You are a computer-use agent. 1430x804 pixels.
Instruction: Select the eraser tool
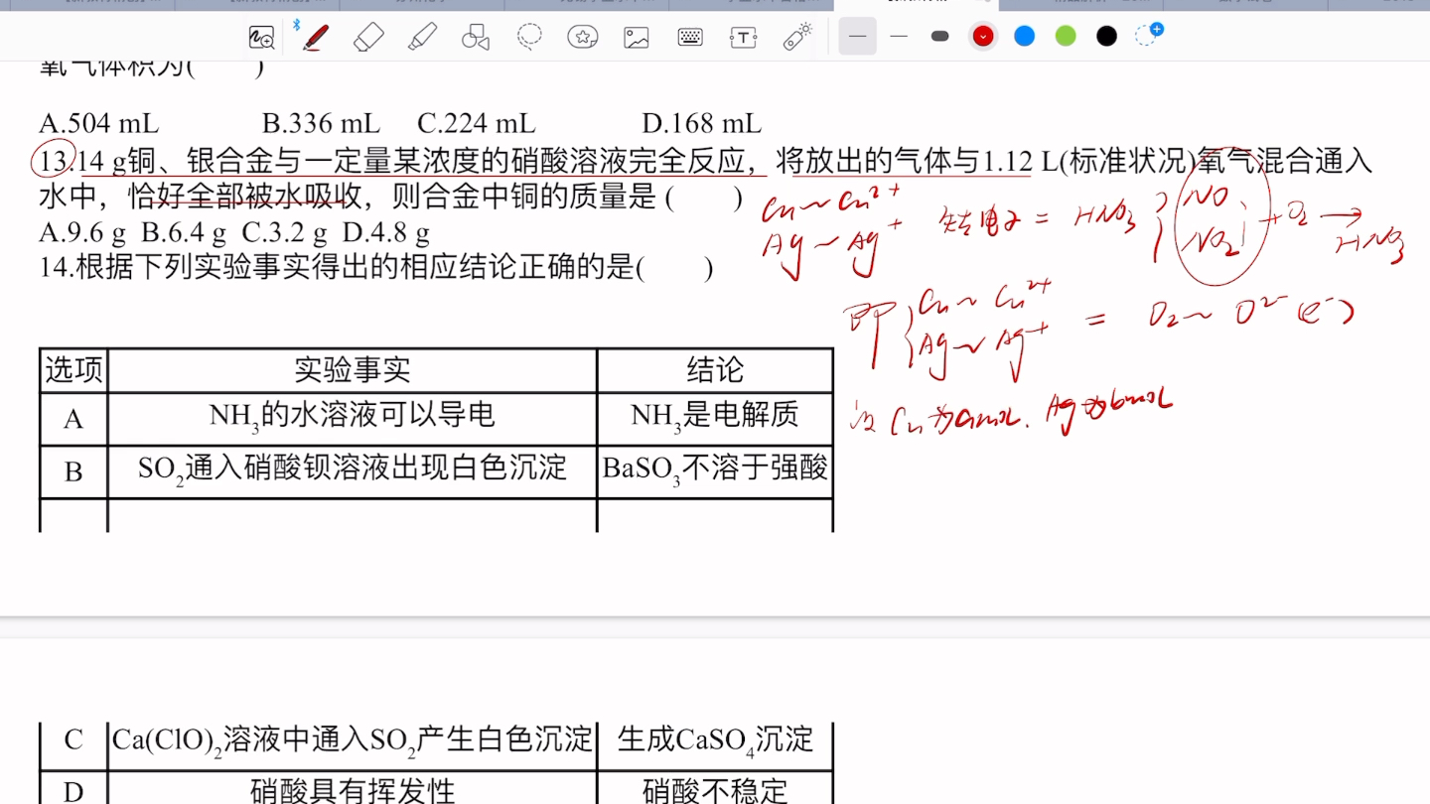tap(368, 36)
